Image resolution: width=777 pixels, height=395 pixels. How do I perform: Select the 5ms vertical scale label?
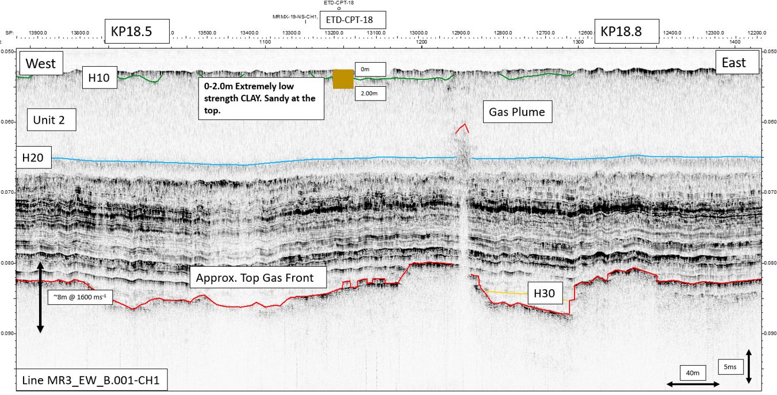coord(730,366)
